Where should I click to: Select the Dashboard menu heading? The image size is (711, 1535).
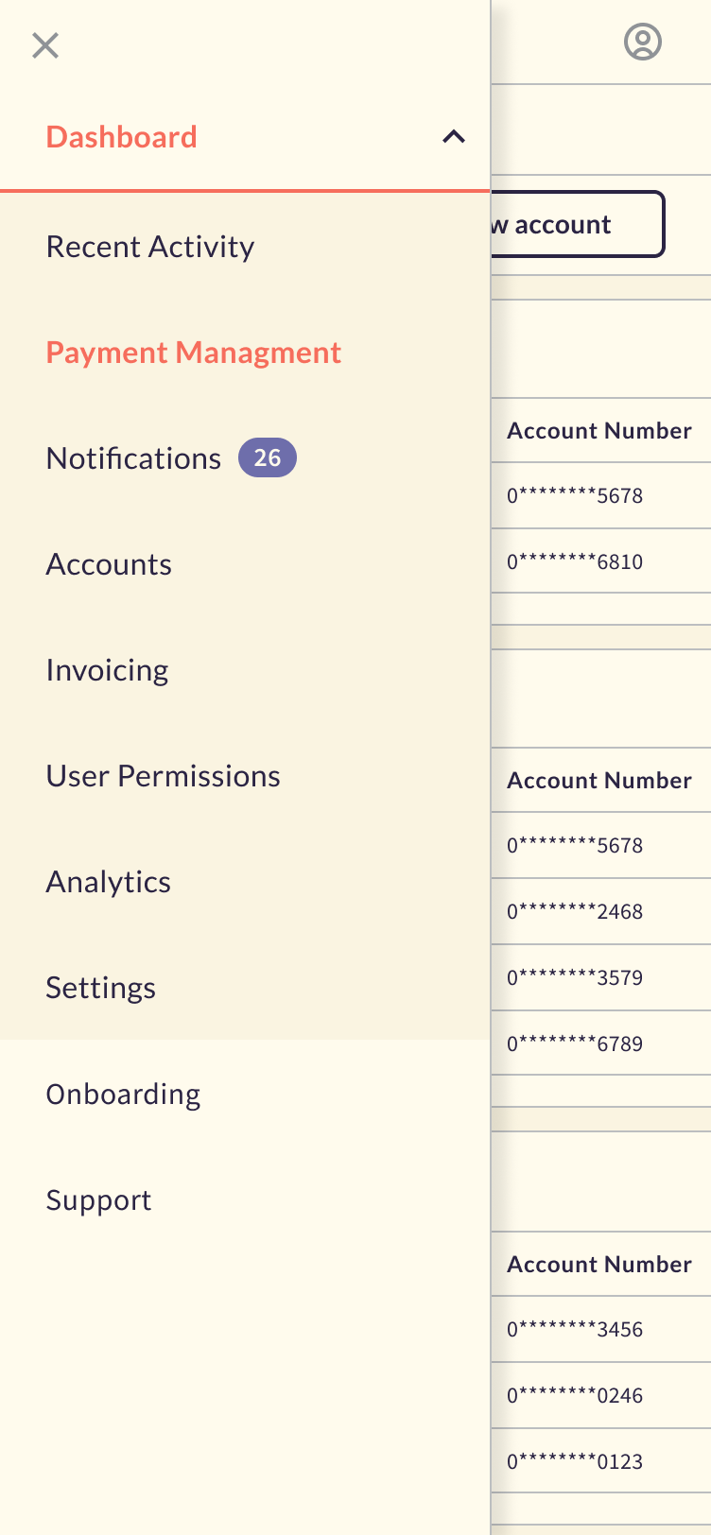122,137
